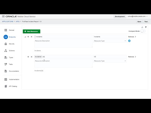The image size is (151, 113).
Task: Switch to Security tab label
Action: (x=12, y=44)
